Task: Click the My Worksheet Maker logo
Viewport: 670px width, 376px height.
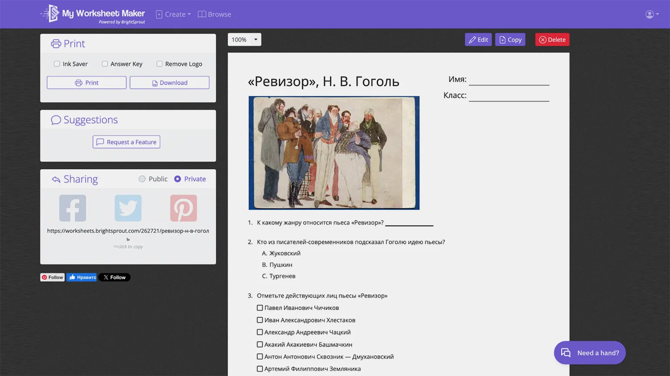Action: pyautogui.click(x=93, y=14)
